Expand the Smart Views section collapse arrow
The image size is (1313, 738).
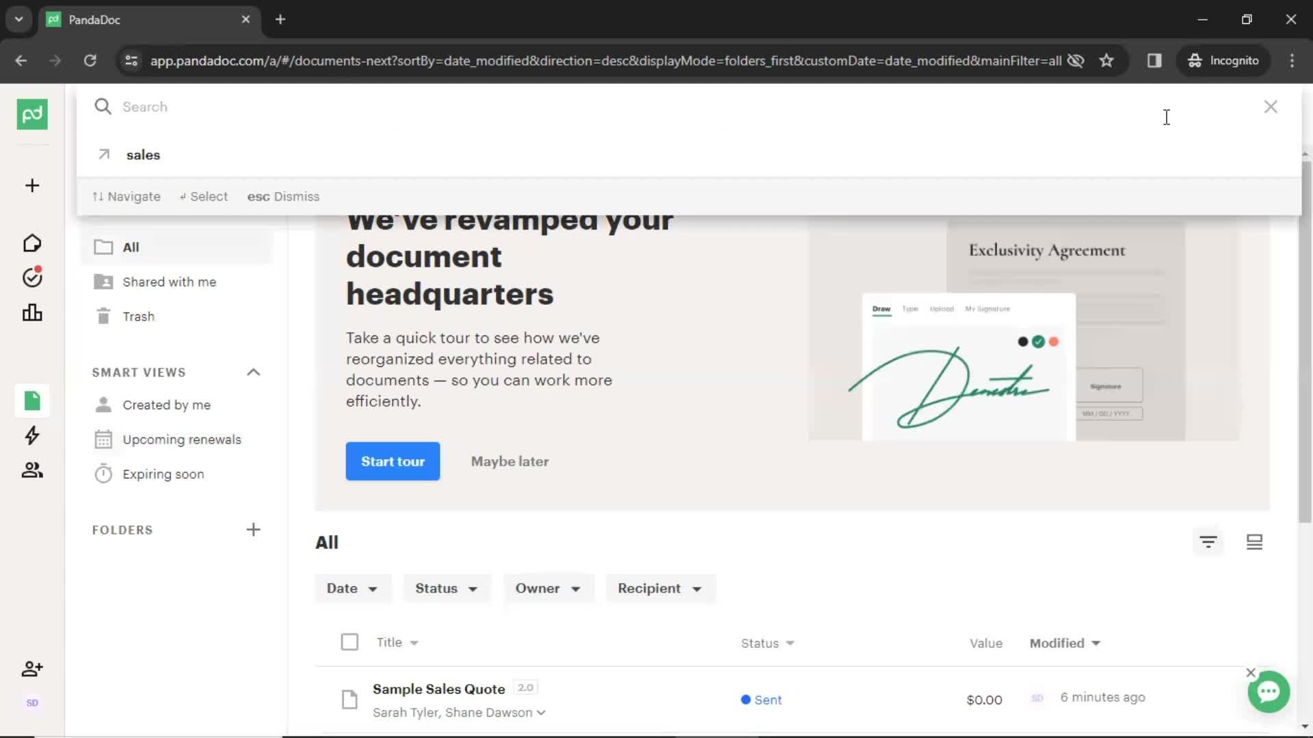(x=252, y=371)
